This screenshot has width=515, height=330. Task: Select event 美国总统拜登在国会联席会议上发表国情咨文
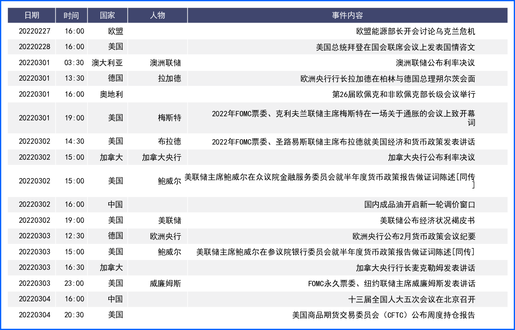tap(396, 47)
